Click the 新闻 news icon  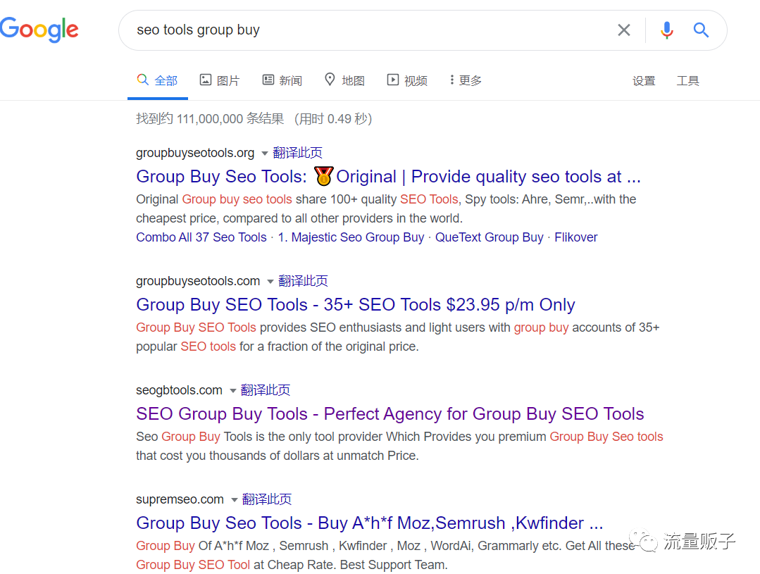coord(268,80)
